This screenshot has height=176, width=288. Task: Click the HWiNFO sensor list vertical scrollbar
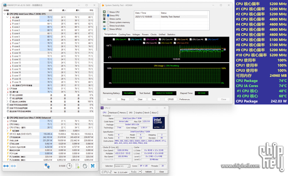pos(97,38)
